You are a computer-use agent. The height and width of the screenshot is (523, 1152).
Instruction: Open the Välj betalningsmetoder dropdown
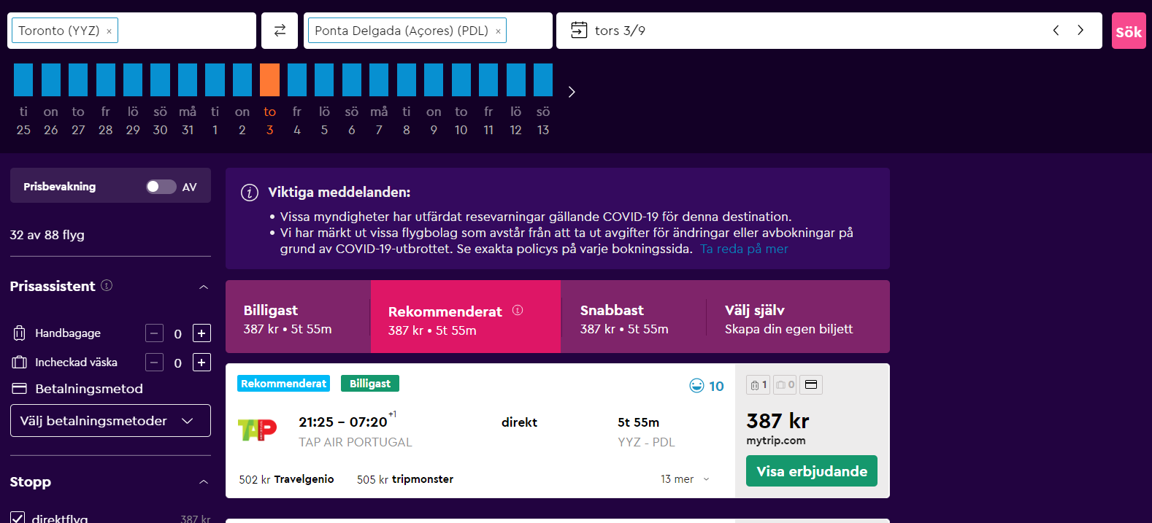pyautogui.click(x=110, y=421)
